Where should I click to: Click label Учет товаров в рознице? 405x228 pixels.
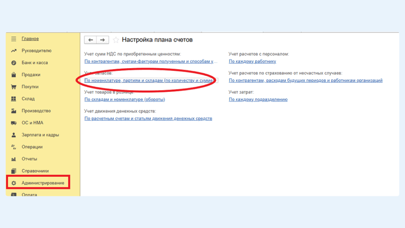pyautogui.click(x=109, y=92)
